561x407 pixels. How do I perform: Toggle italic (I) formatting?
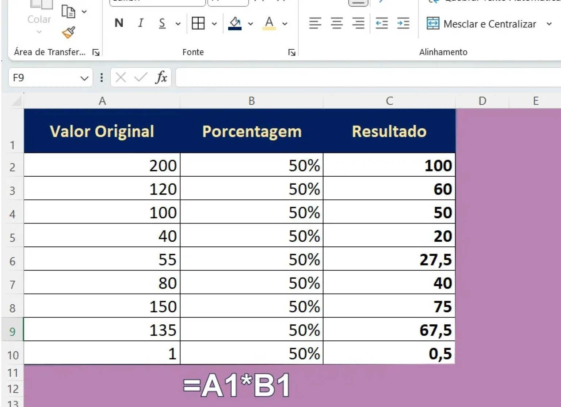click(x=141, y=23)
